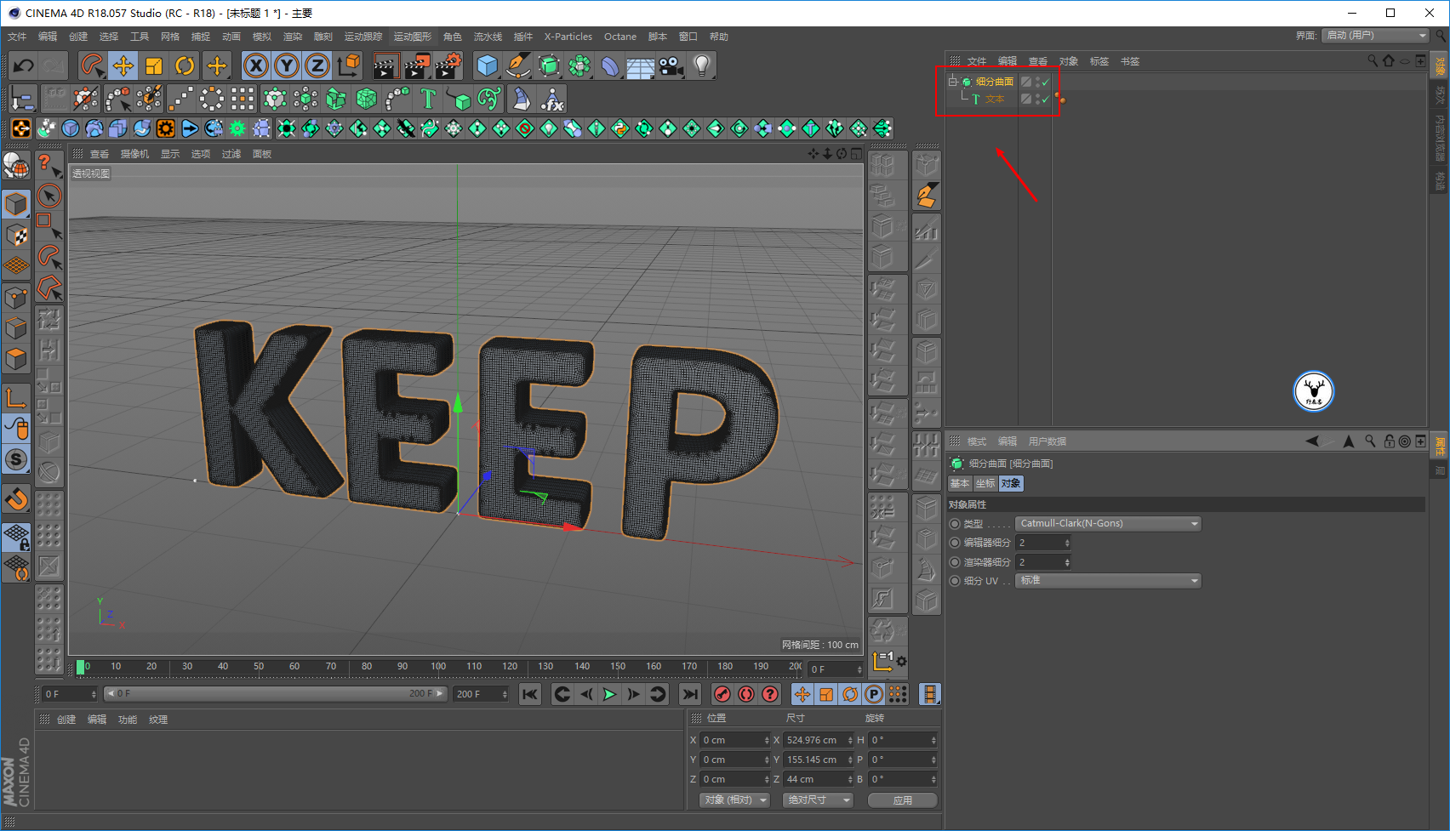This screenshot has height=831, width=1450.
Task: Select the Move tool
Action: click(x=123, y=65)
